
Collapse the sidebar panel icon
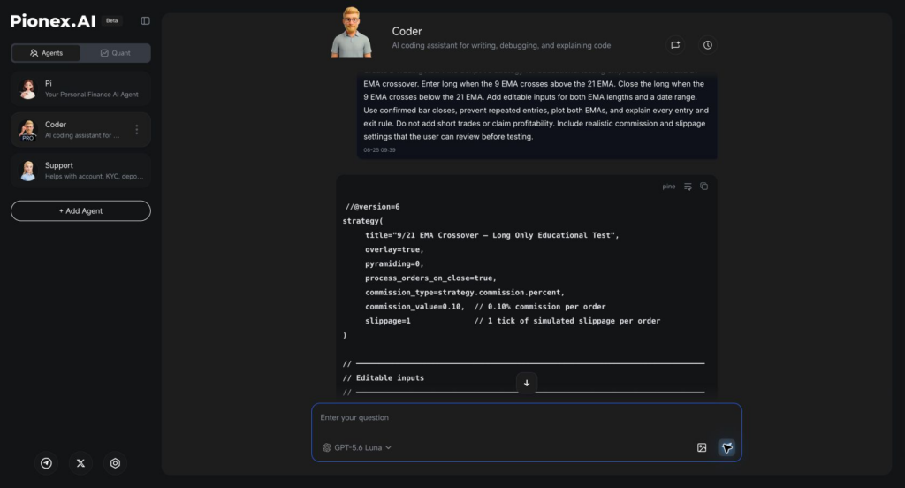tap(146, 21)
